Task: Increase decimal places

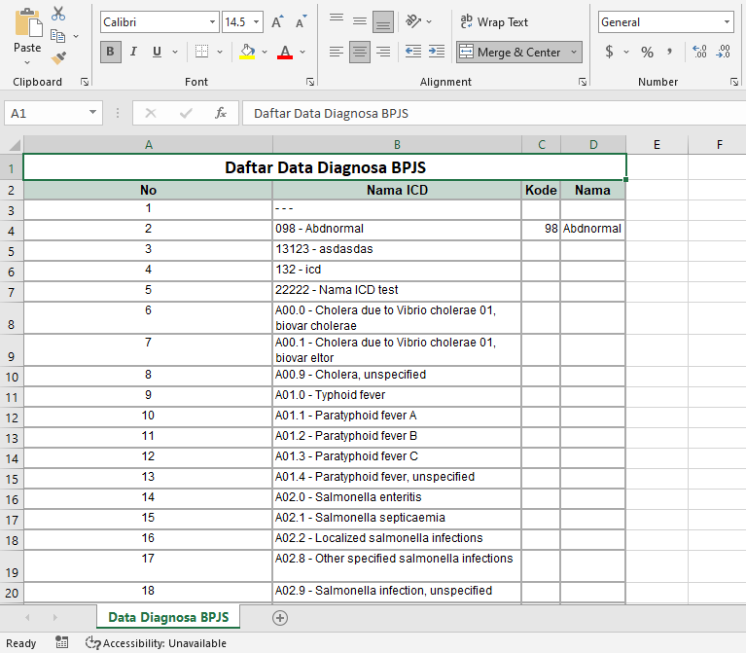Action: pyautogui.click(x=699, y=52)
